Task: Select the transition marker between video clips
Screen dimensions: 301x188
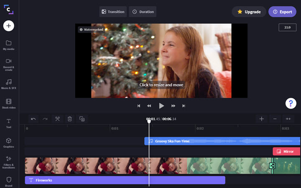Action: pos(272,166)
